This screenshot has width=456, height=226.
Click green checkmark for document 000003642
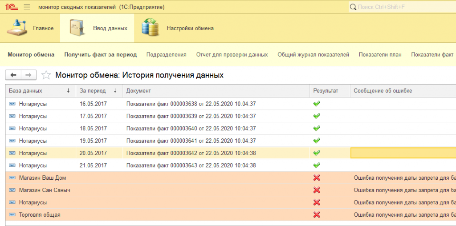click(317, 153)
